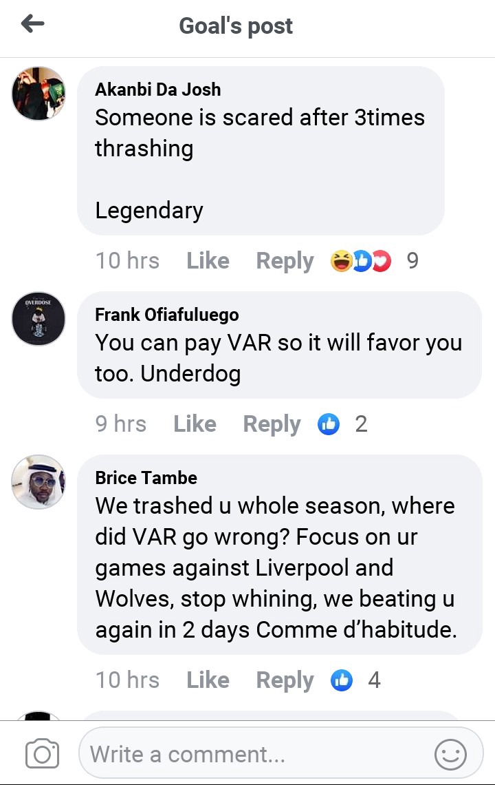Screen dimensions: 495x785
Task: Go back using the arrow icon
Action: (x=33, y=23)
